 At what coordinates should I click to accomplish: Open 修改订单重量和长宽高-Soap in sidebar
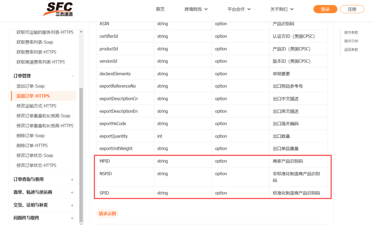pyautogui.click(x=43, y=116)
